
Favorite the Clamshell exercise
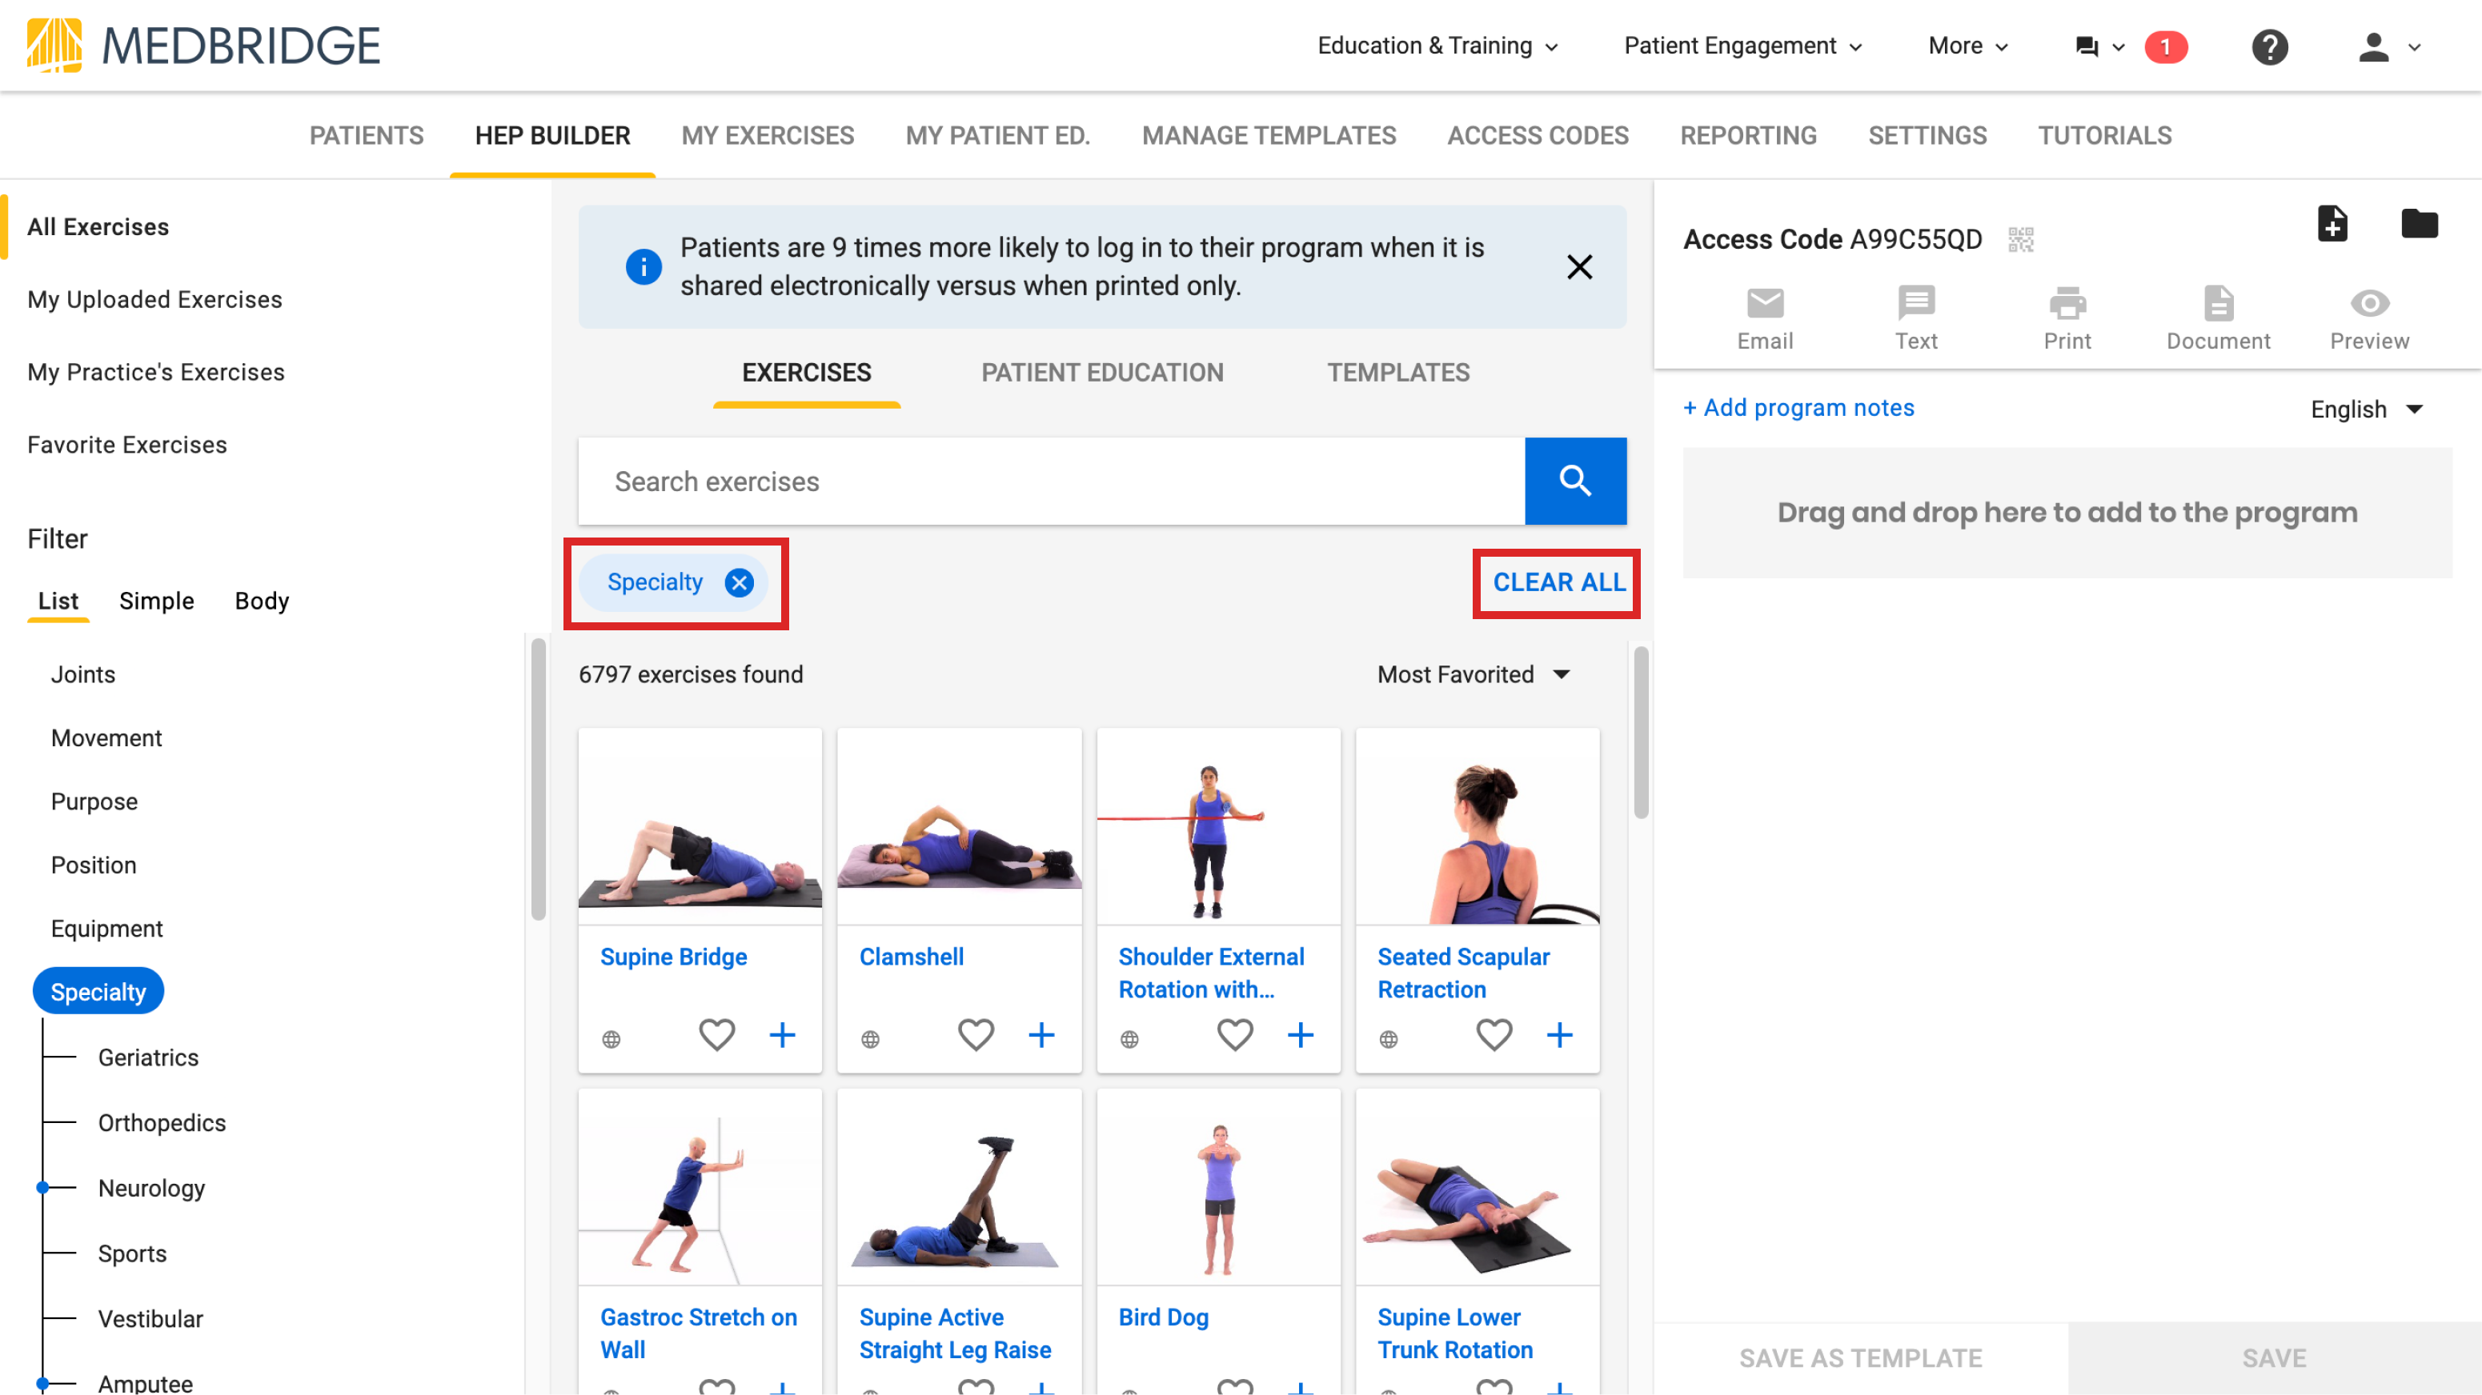click(x=976, y=1035)
